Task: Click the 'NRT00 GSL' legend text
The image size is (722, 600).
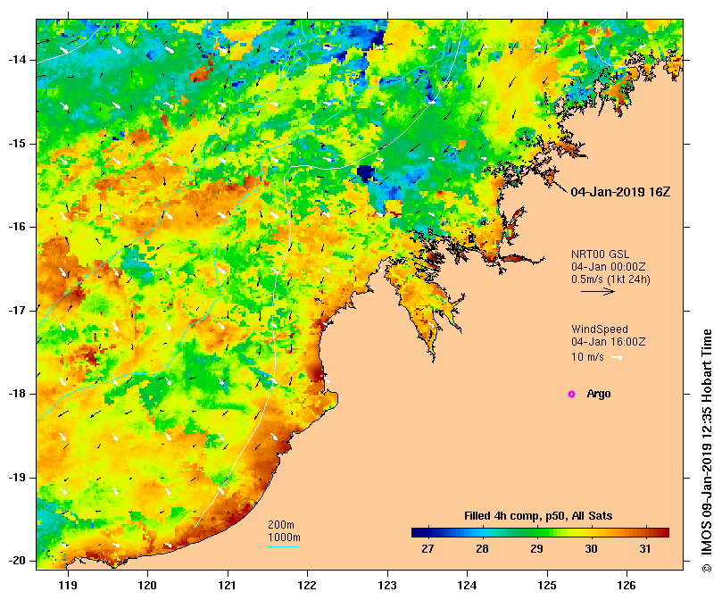Action: pos(600,254)
